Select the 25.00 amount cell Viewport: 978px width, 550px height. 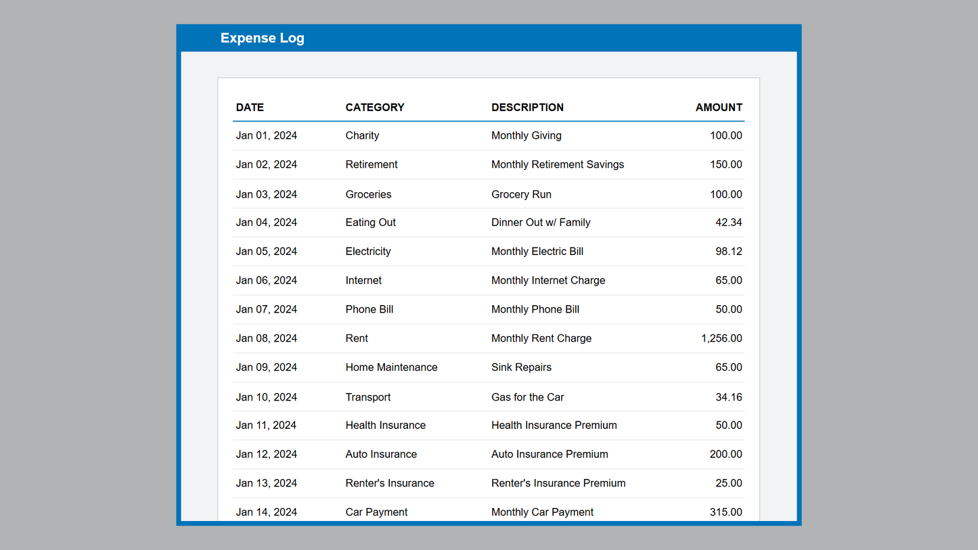[x=729, y=483]
